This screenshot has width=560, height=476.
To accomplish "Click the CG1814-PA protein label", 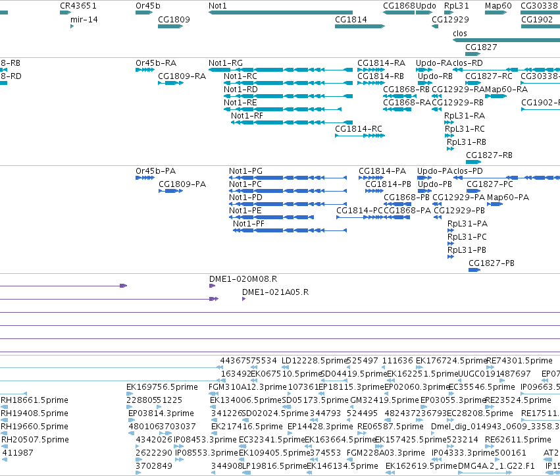I will (x=382, y=171).
